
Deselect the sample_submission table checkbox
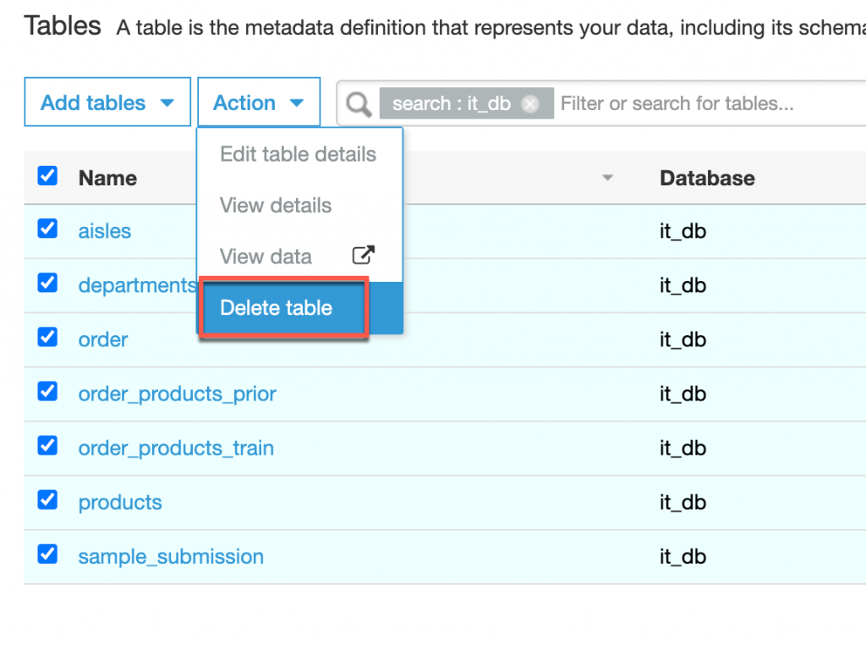click(x=47, y=554)
